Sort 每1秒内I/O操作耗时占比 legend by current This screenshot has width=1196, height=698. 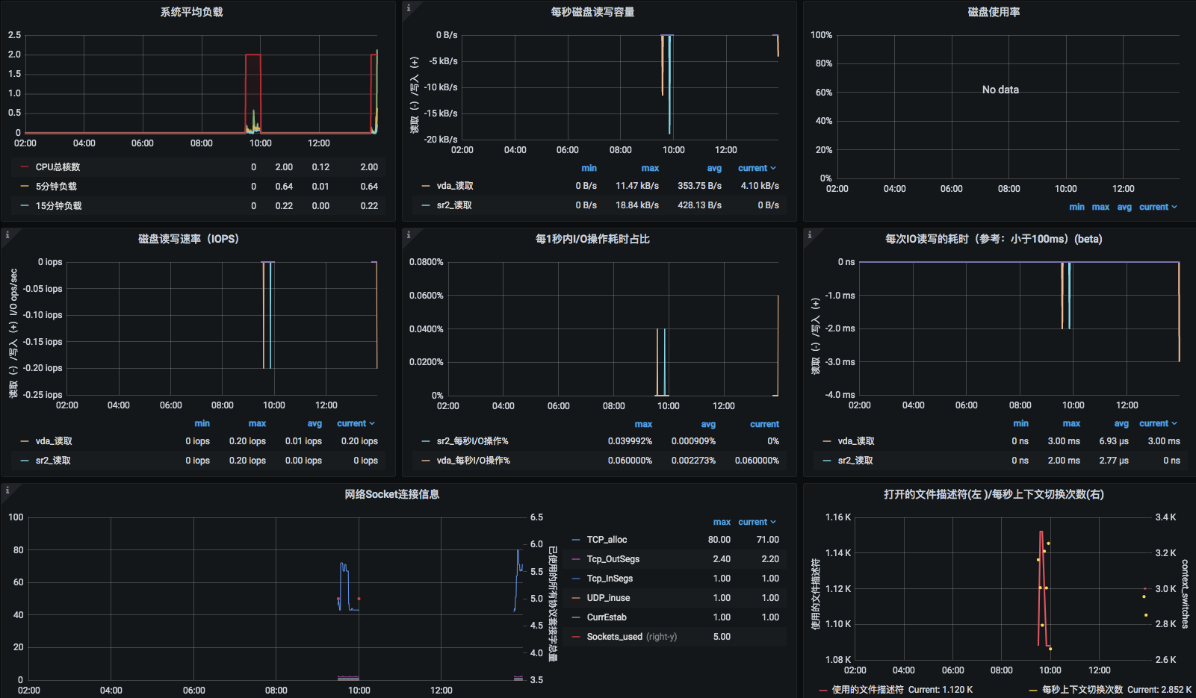(764, 425)
